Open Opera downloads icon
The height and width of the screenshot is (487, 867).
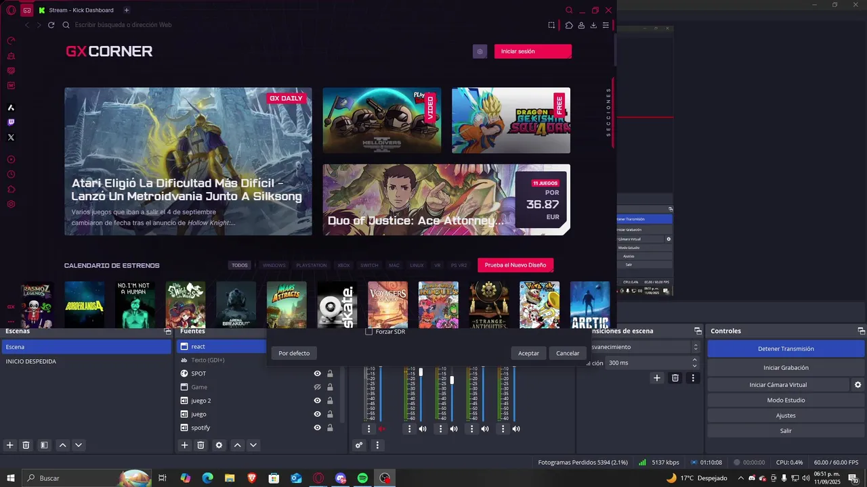(593, 25)
